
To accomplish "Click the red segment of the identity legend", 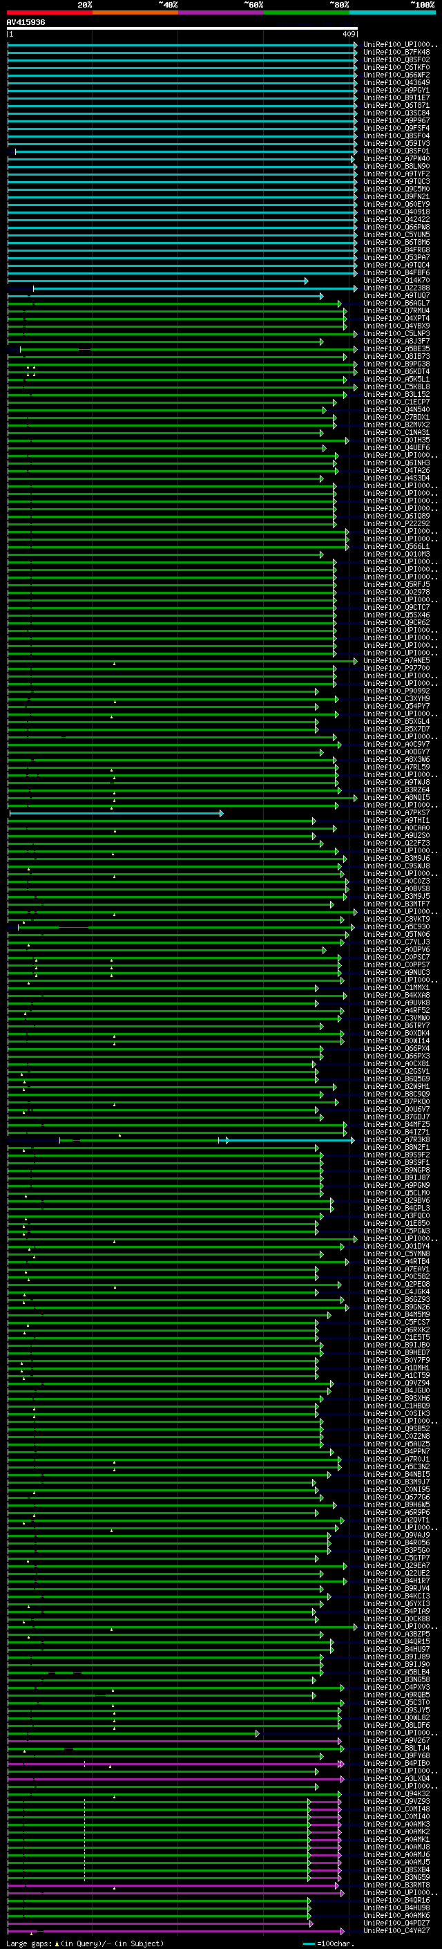I will (49, 12).
